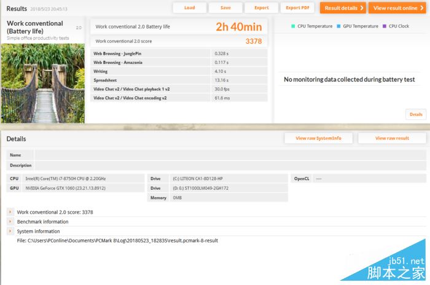Open View raw SystemInfo
430x285 pixels.
(318, 138)
